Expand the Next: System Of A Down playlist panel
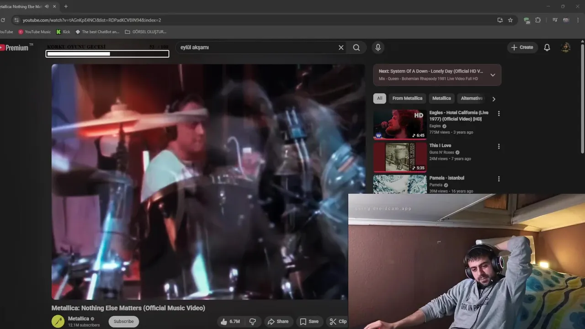Screen dimensions: 585x329 (x=493, y=75)
